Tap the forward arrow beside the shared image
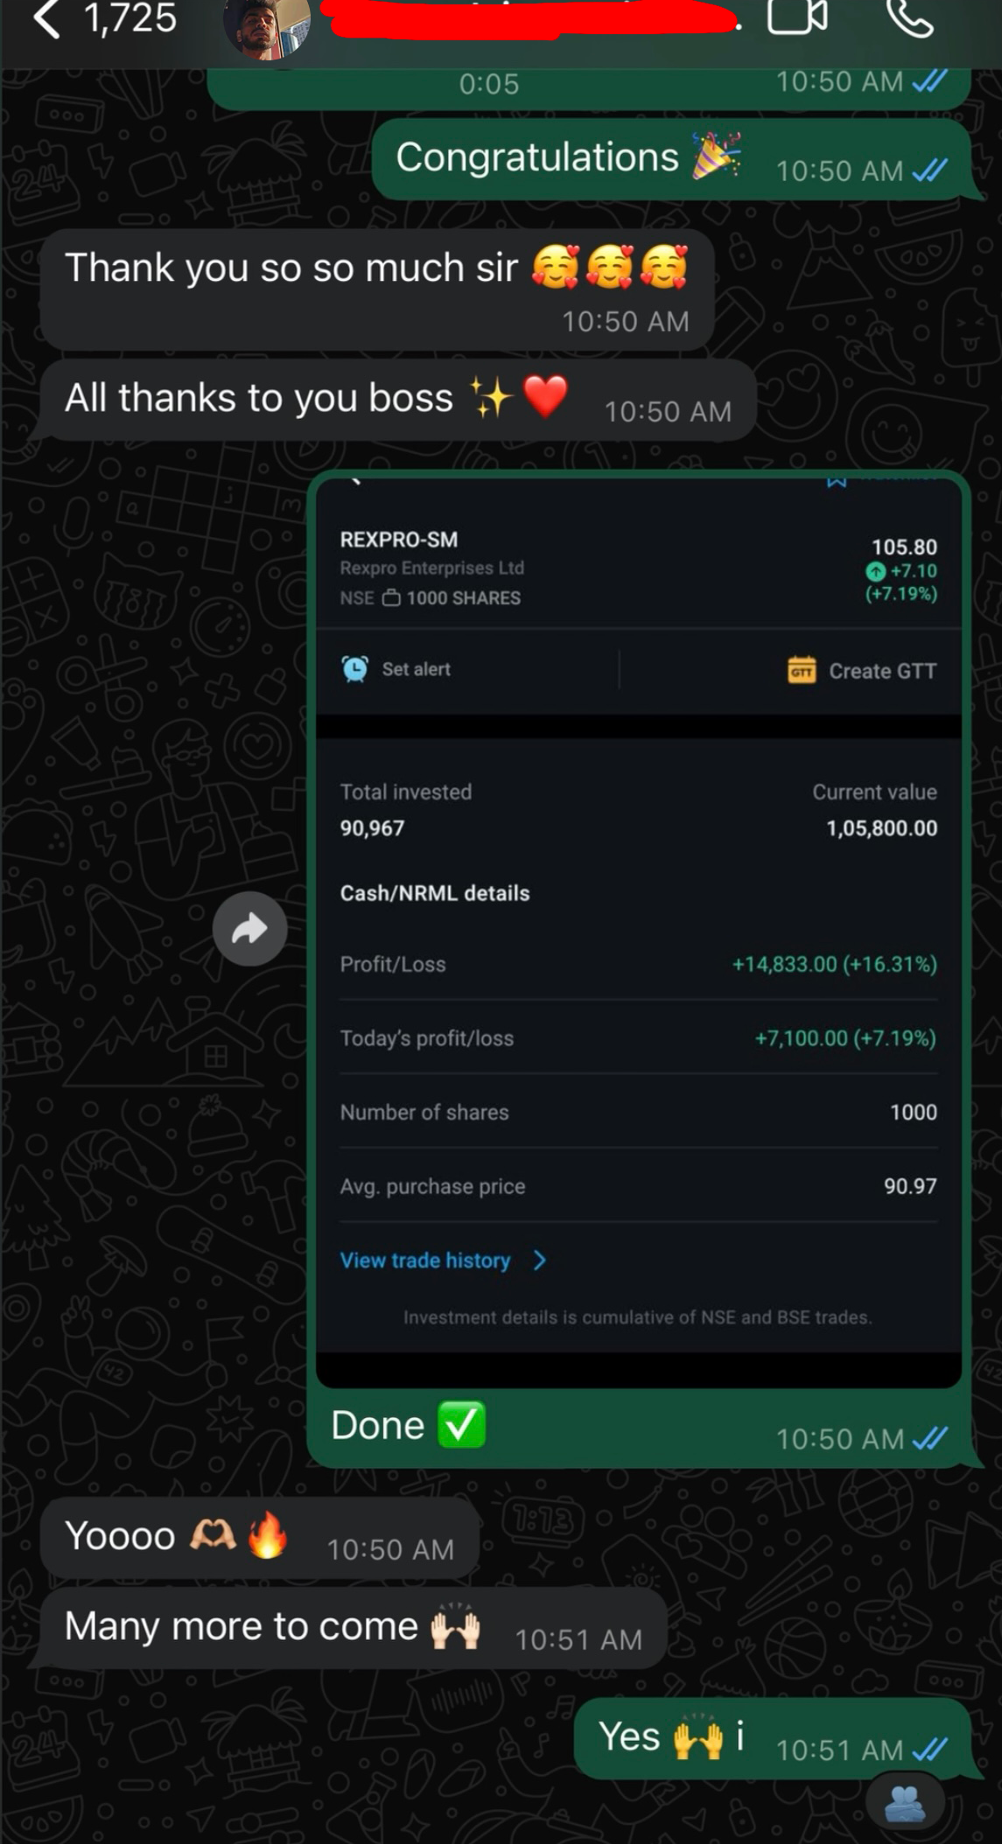 250,928
